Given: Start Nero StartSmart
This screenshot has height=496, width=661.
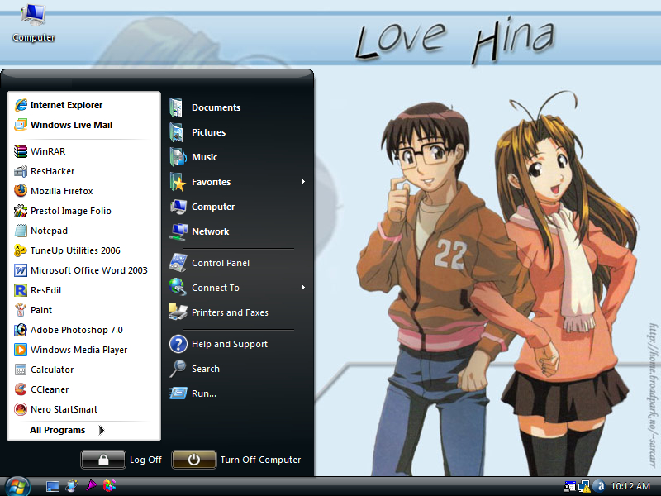Looking at the screenshot, I should (x=55, y=409).
